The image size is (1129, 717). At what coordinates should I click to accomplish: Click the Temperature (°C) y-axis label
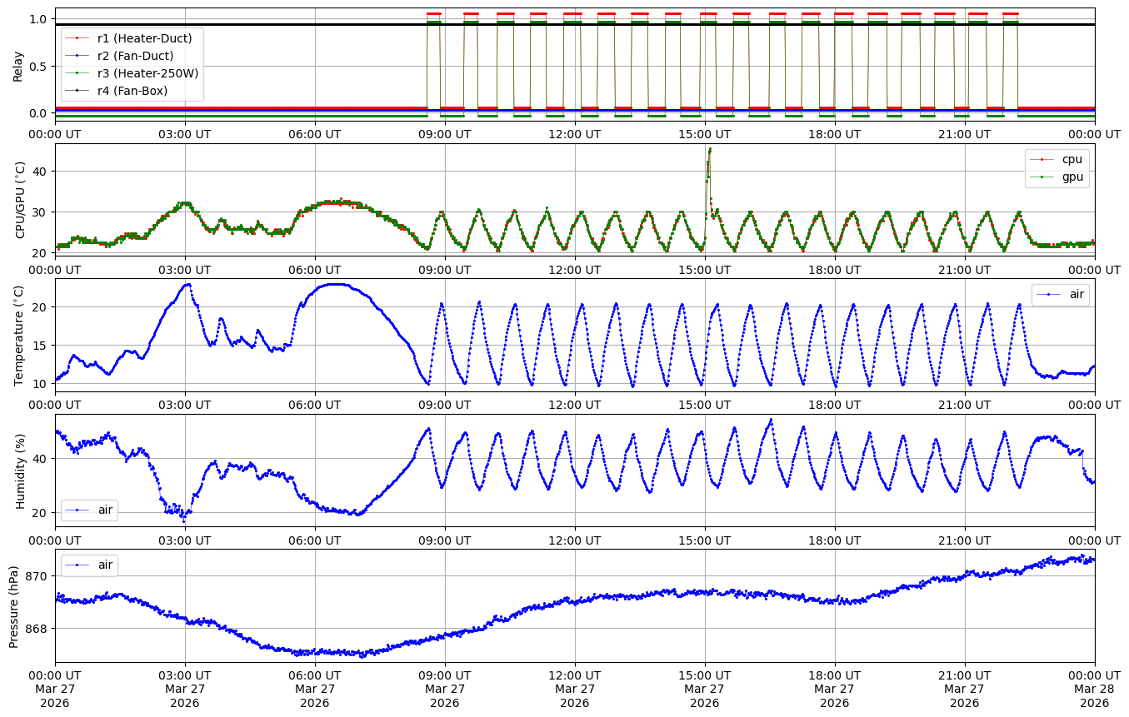coord(20,335)
